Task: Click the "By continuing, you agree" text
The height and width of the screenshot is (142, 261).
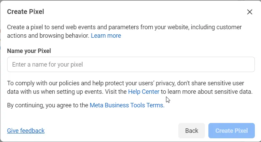Action: 48,105
